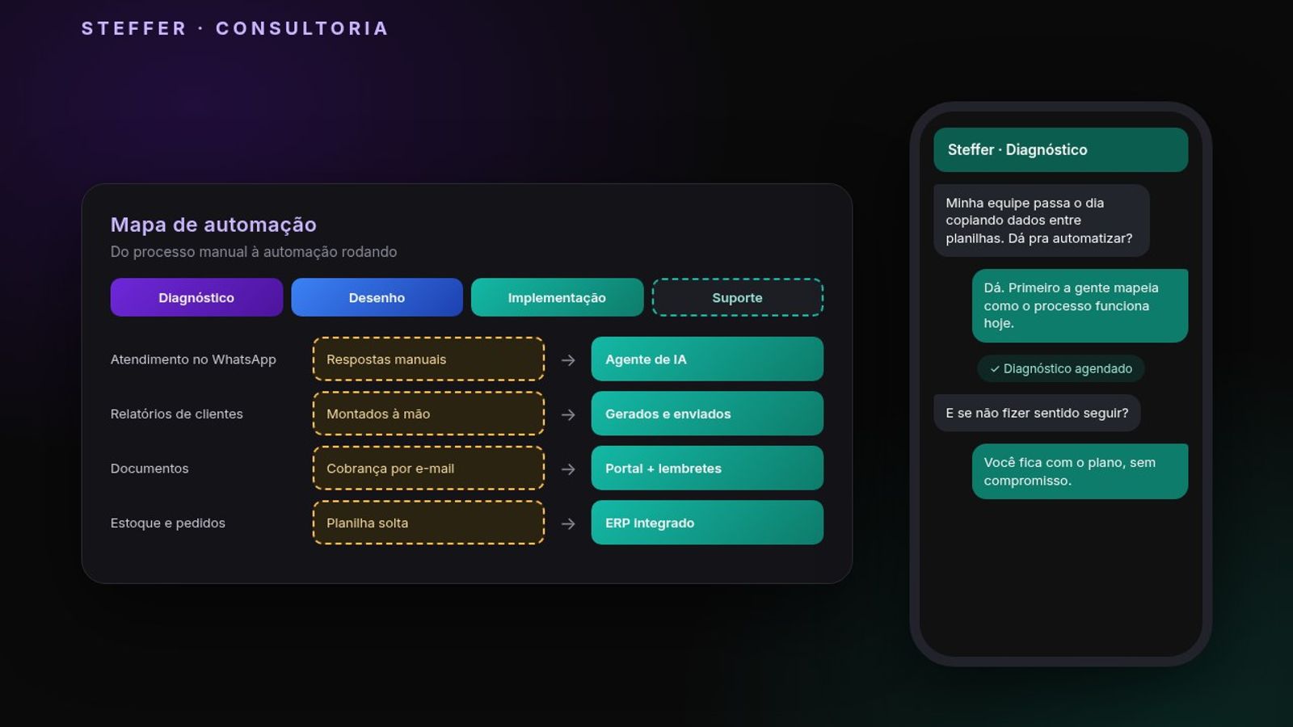Click the Steffer · Diagnóstico chat header
Image resolution: width=1293 pixels, height=727 pixels.
[1060, 149]
